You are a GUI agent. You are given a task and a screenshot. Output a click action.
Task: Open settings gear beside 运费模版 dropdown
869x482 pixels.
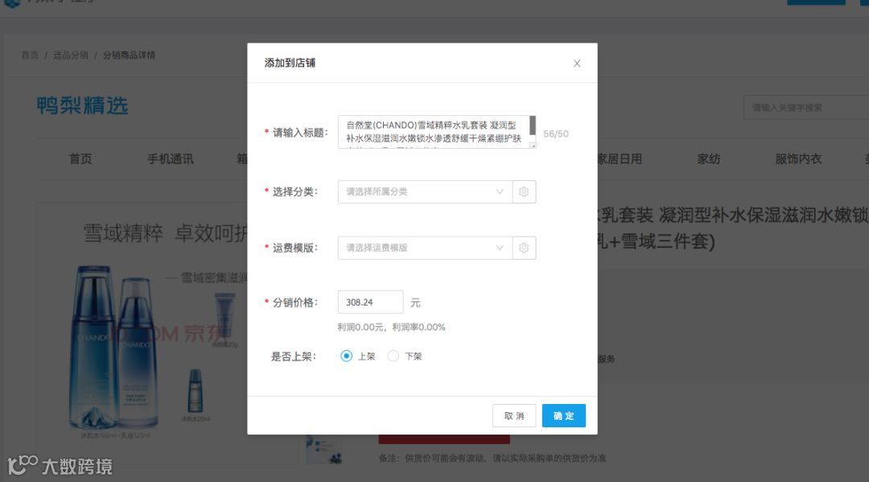[524, 248]
